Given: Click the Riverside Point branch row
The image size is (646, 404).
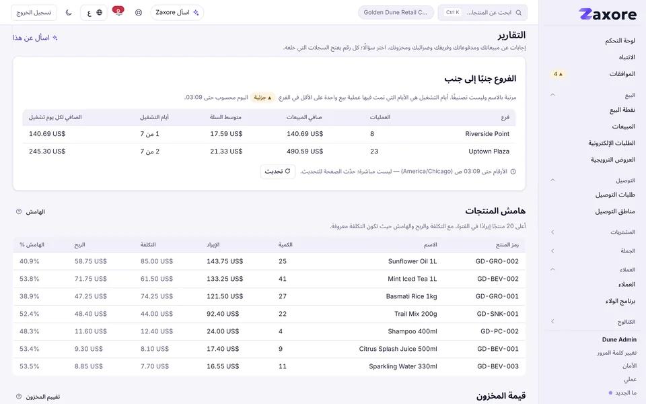Looking at the screenshot, I should click(269, 134).
